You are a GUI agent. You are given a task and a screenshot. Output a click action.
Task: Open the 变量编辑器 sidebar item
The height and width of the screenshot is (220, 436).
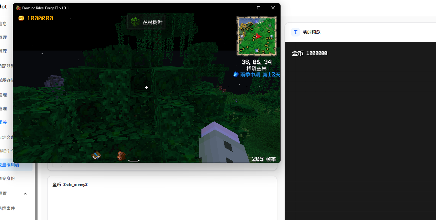pos(10,165)
